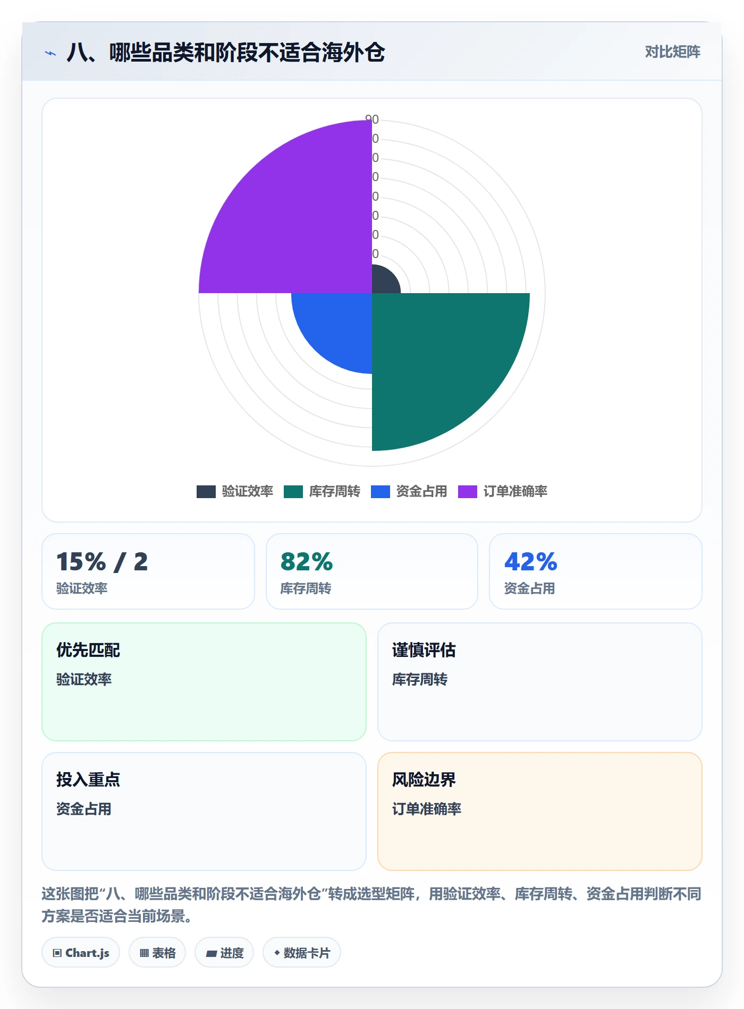
Task: Toggle 验证效率 legend color box
Action: coord(206,491)
